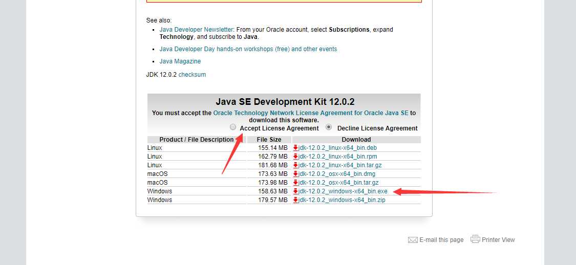The image size is (576, 265).
Task: Click the 'See also:' text
Action: pos(159,20)
